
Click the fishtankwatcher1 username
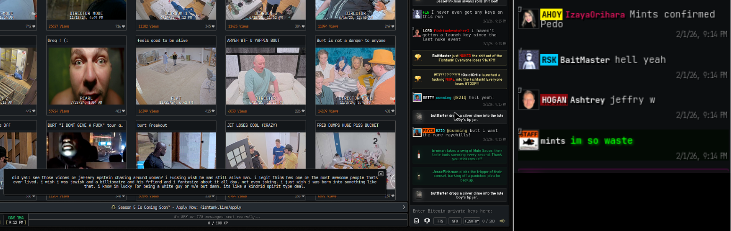tap(451, 31)
